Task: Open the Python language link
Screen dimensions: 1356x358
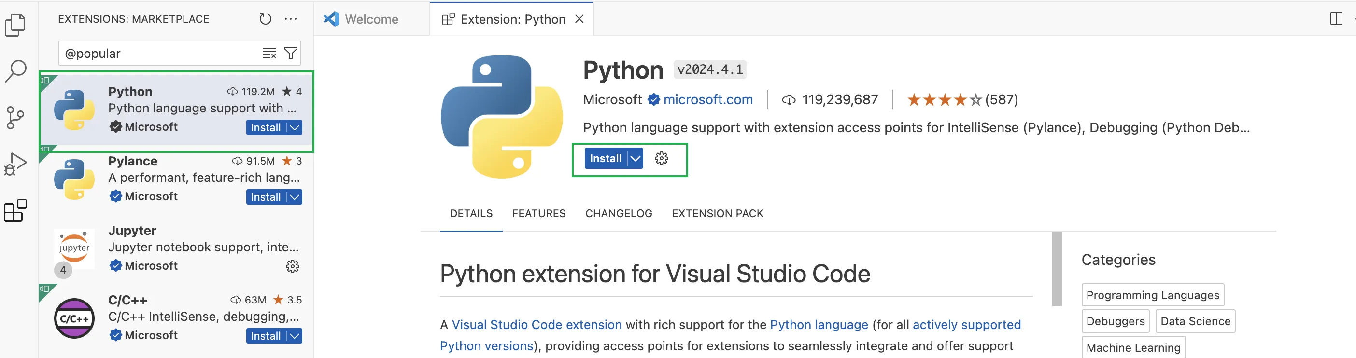Action: click(819, 325)
